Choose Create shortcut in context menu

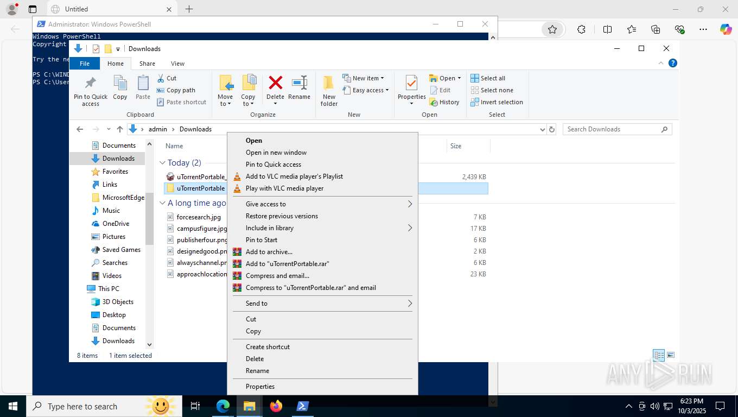tap(322, 347)
